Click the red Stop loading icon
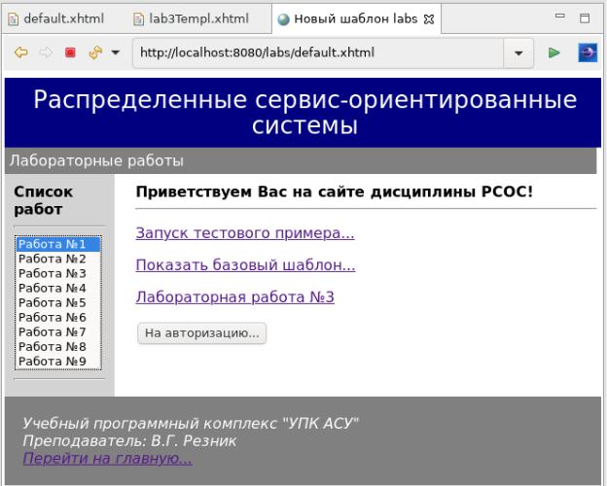The image size is (607, 486). pos(70,52)
